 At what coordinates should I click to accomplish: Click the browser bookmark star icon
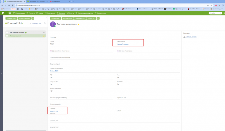pyautogui.click(x=211, y=6)
